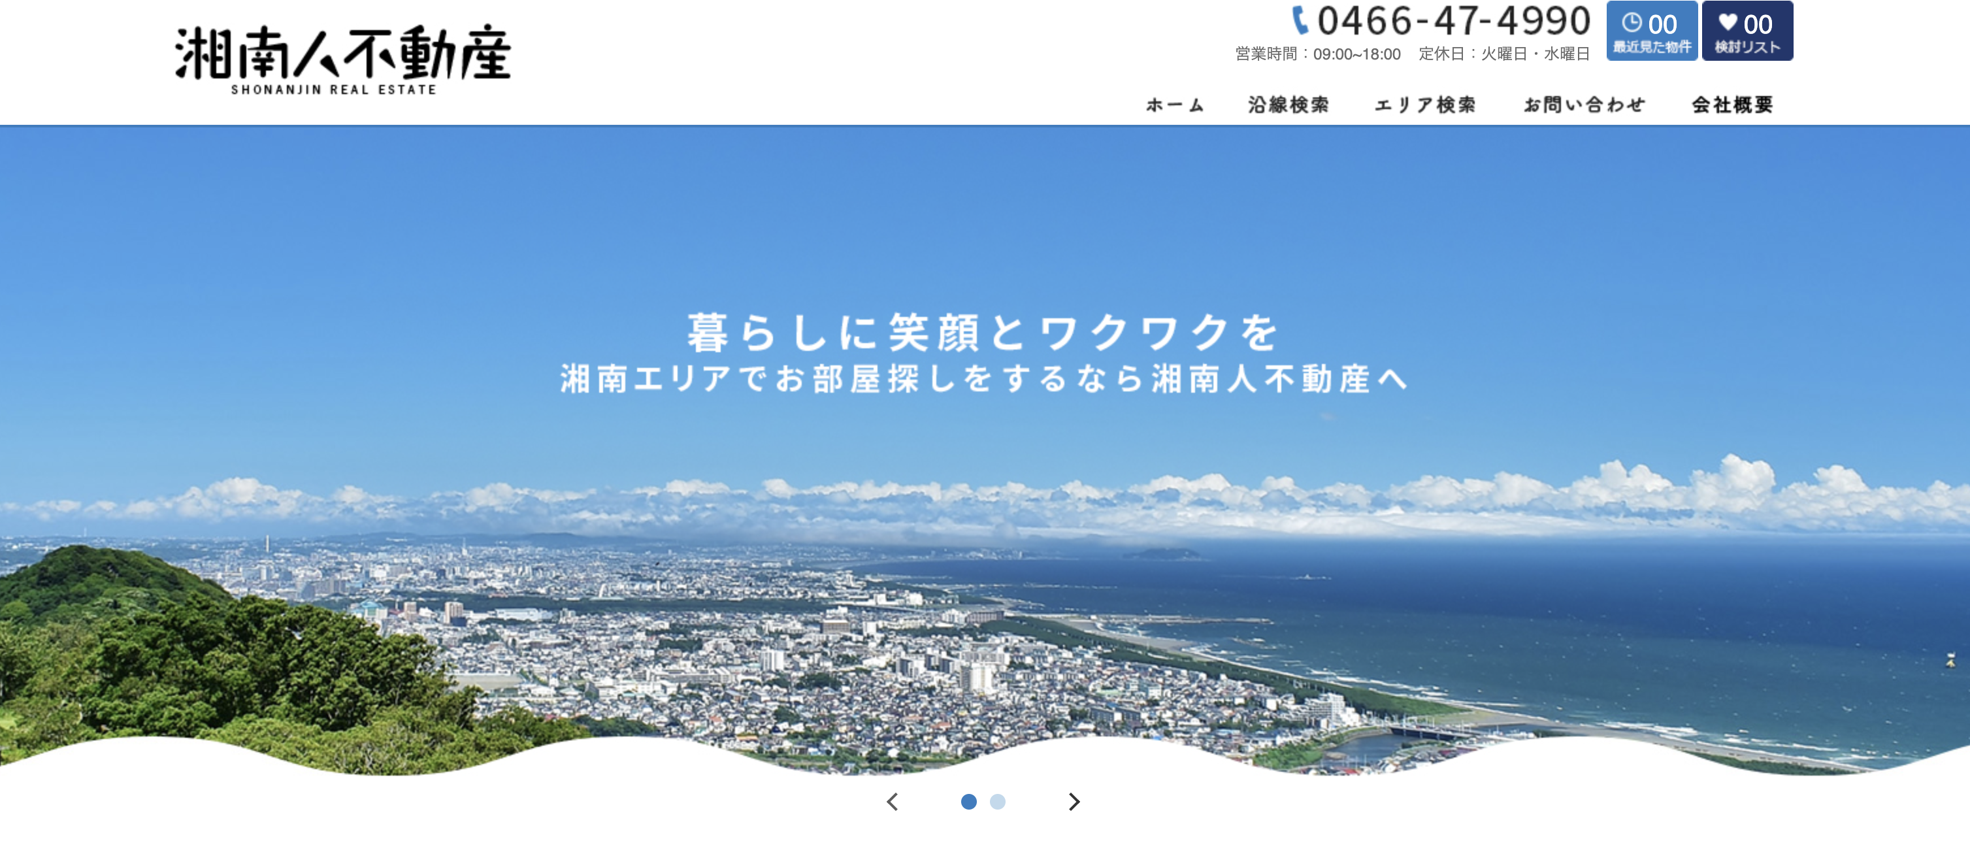Viewport: 1970px width, 856px height.
Task: Open recently viewed properties clock icon
Action: click(1632, 22)
